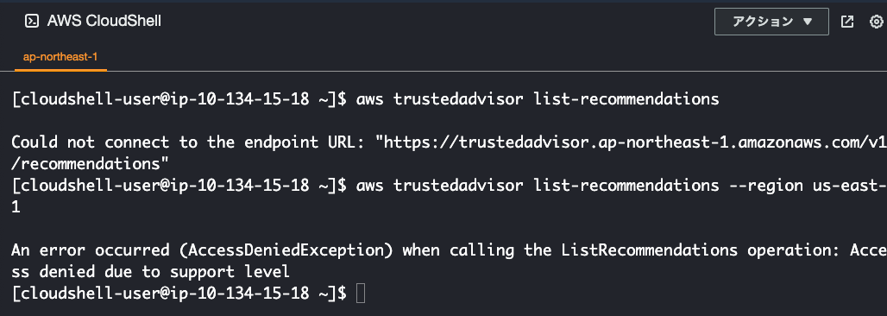The height and width of the screenshot is (316, 887).
Task: Select the ap-northeast-1 terminal tab
Action: point(61,57)
